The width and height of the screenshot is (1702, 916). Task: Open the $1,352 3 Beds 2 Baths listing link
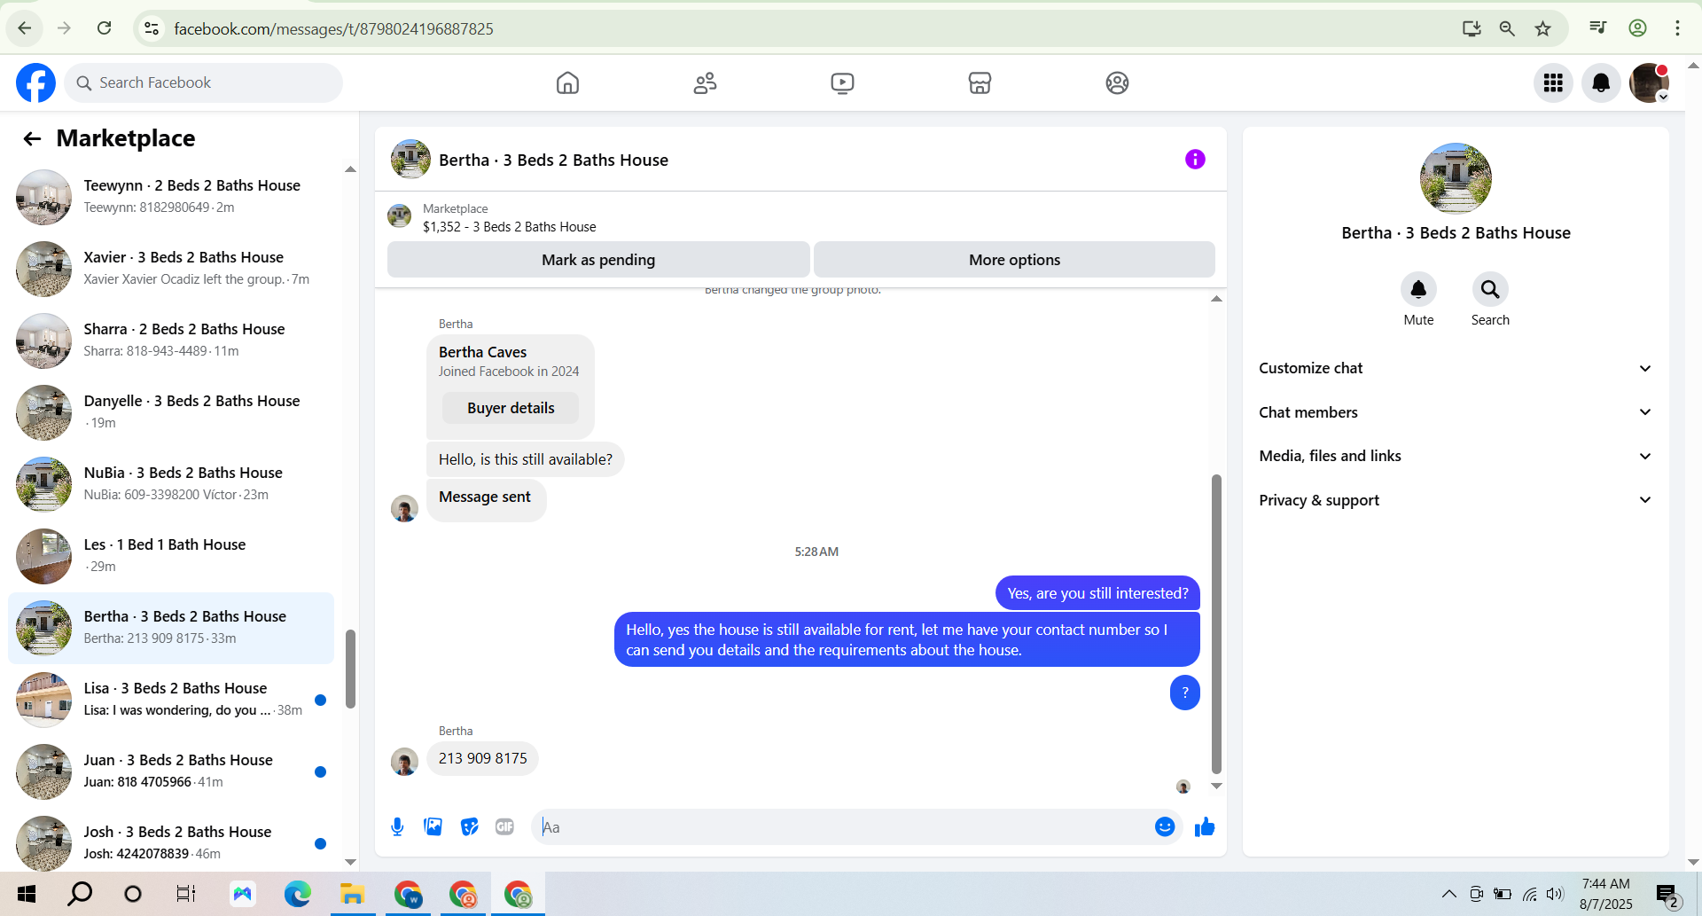point(509,227)
